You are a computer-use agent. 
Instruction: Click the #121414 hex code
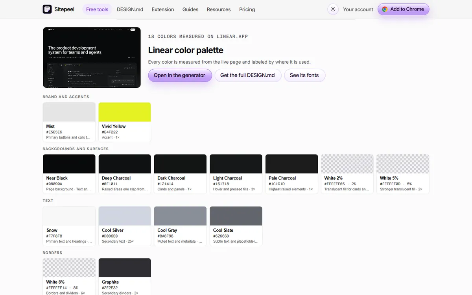[166, 184]
